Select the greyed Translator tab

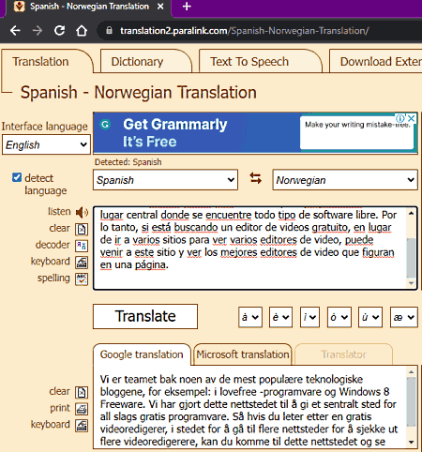tap(343, 354)
